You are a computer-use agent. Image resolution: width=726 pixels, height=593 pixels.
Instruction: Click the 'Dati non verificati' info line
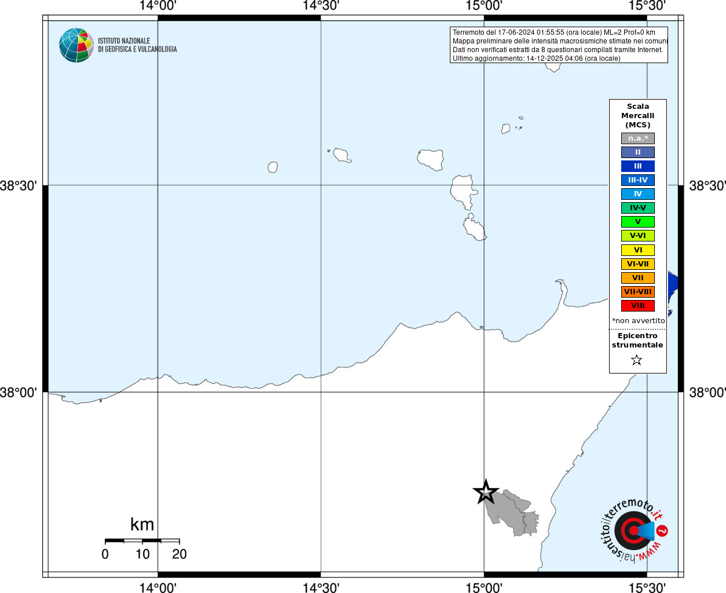558,50
